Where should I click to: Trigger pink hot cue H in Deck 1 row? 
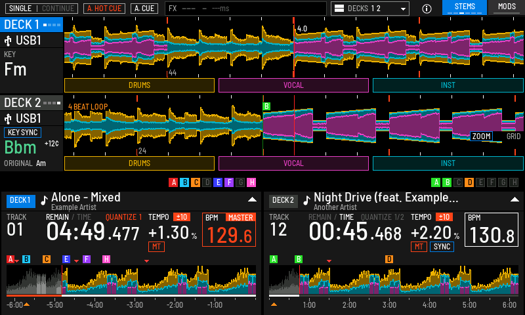coord(251,182)
